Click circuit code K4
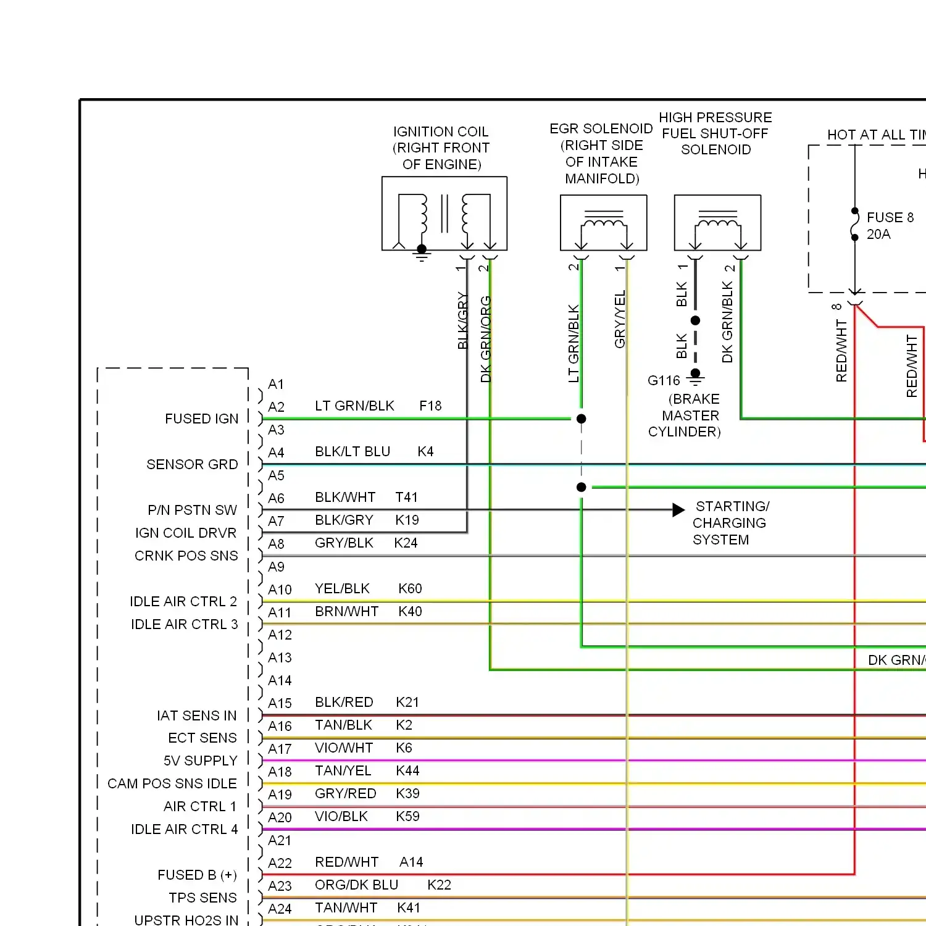Viewport: 926px width, 926px height. 425,451
